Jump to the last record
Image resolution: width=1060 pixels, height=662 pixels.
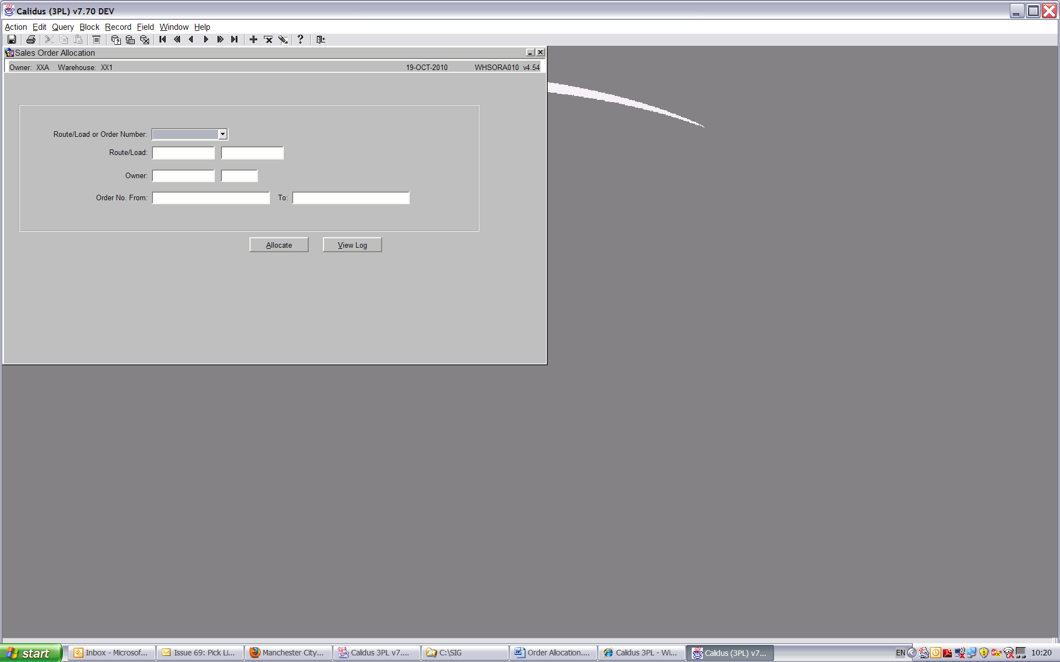click(x=234, y=39)
